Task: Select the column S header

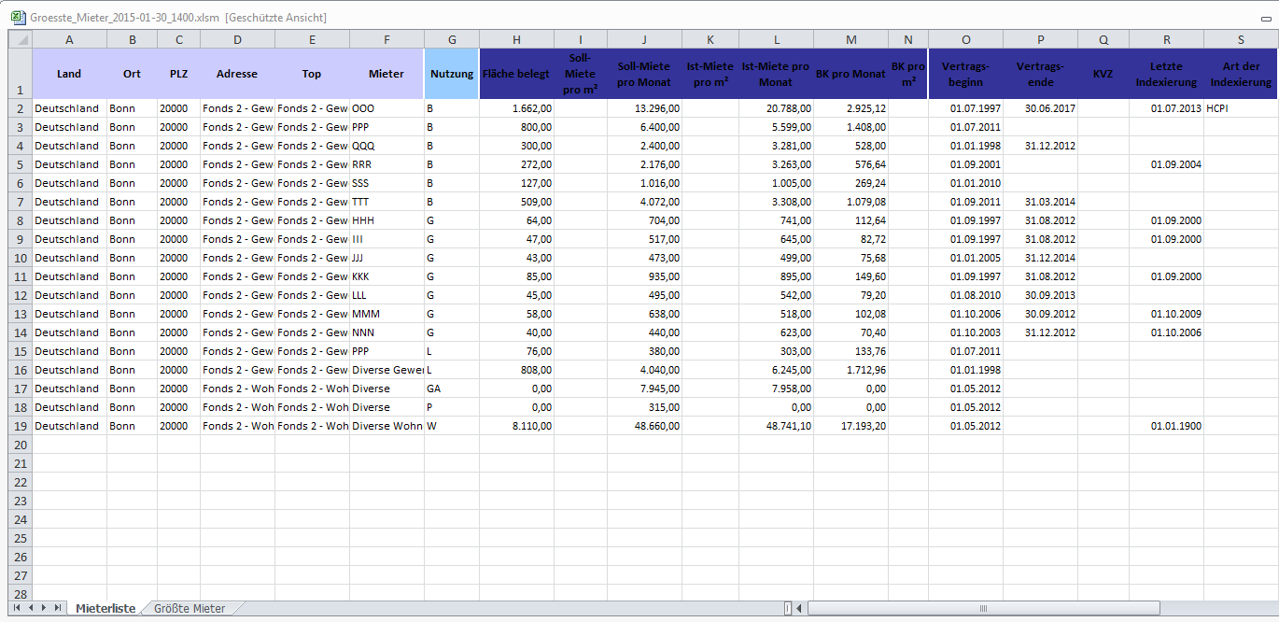Action: click(x=1241, y=39)
